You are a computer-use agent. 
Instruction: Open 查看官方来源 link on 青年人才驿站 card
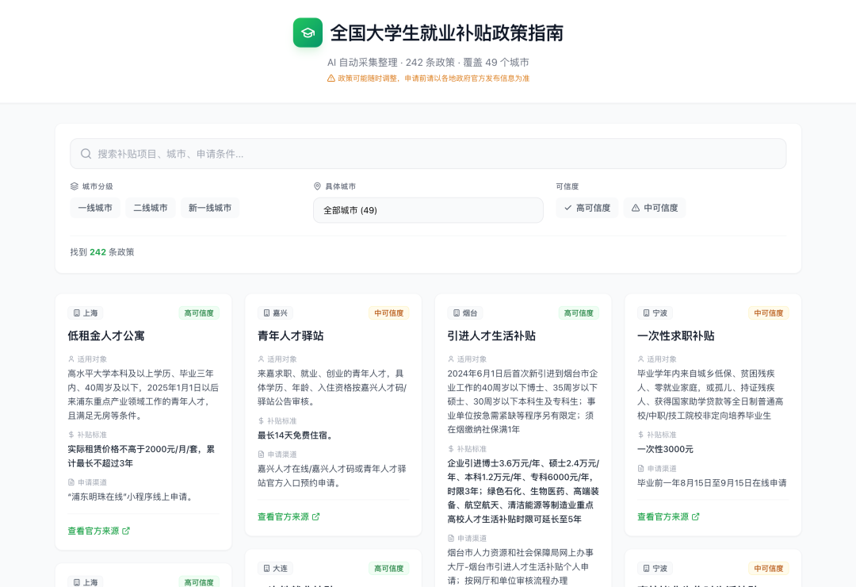tap(289, 516)
